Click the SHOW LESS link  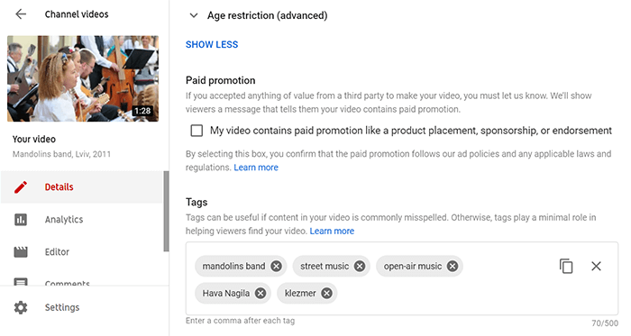212,45
